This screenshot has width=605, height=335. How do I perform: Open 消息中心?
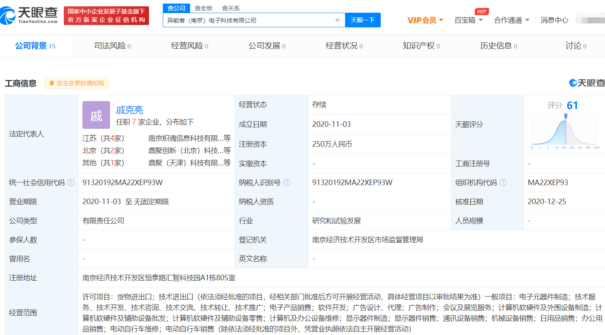coord(554,20)
